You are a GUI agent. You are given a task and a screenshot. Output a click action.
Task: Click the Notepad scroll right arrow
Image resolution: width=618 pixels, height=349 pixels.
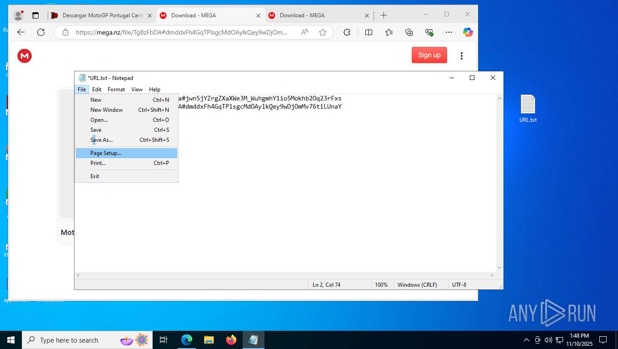[x=492, y=275]
